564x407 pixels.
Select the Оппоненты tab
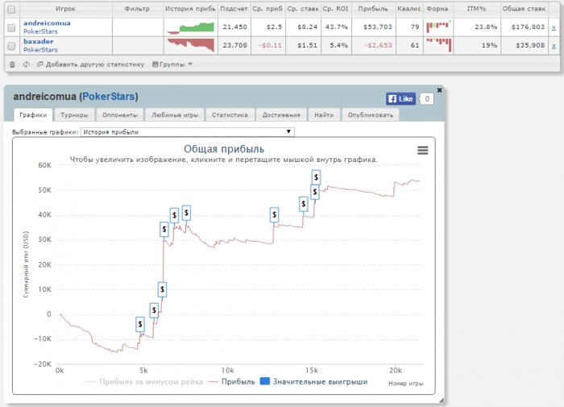pos(124,115)
